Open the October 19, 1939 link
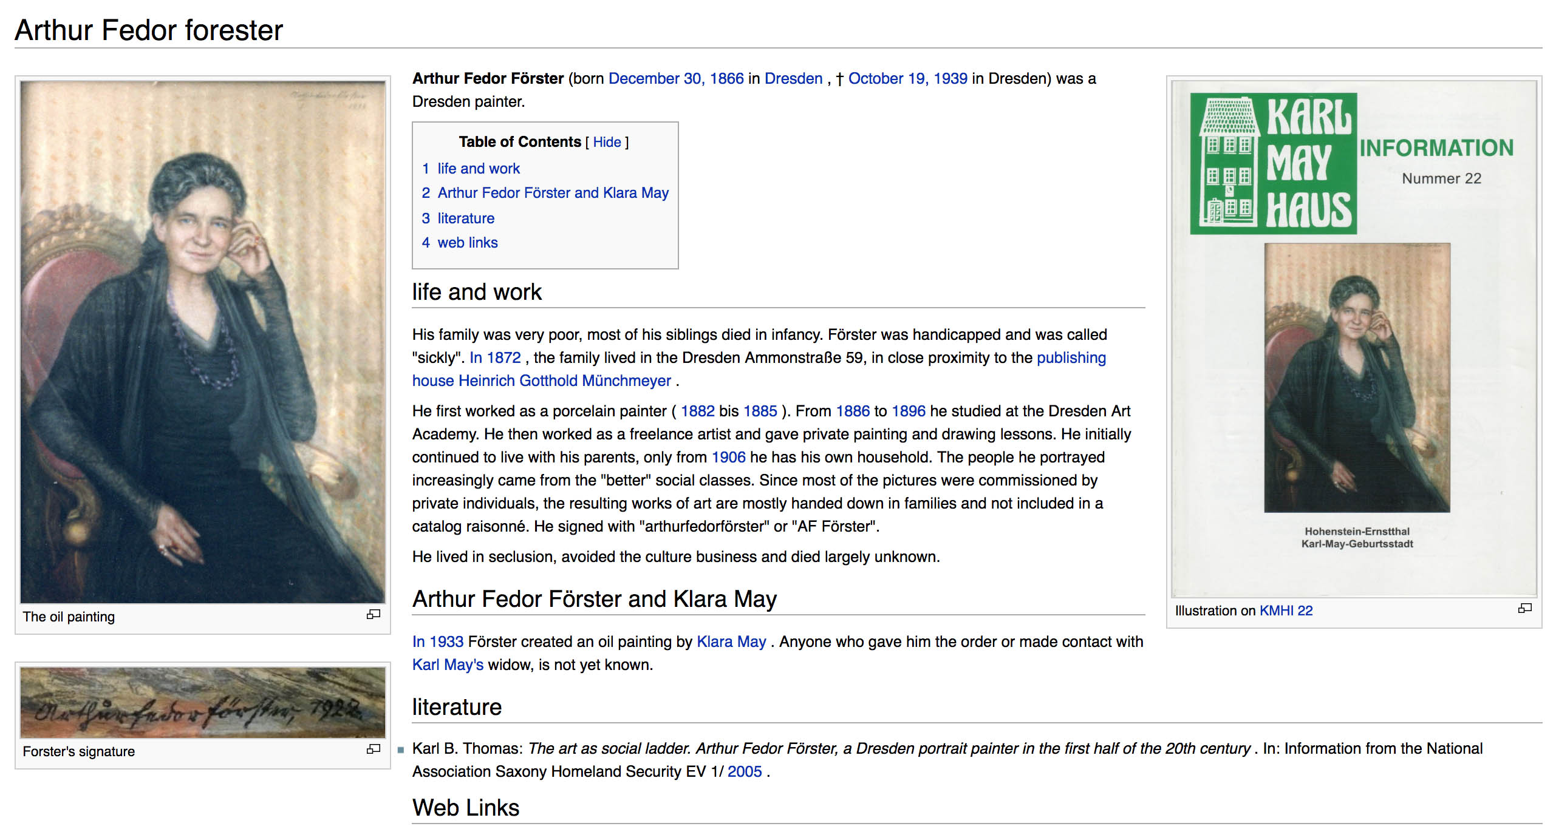The image size is (1556, 829). pos(907,79)
